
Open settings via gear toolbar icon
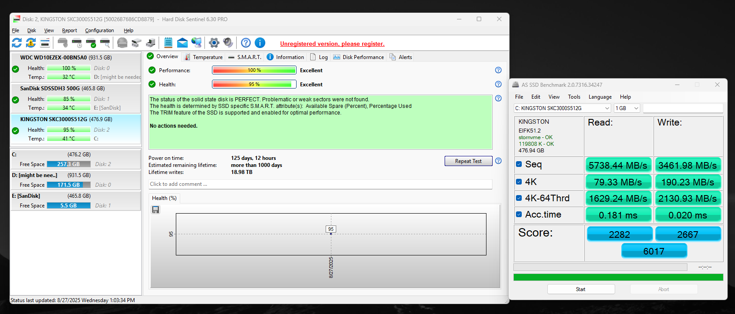tap(214, 43)
